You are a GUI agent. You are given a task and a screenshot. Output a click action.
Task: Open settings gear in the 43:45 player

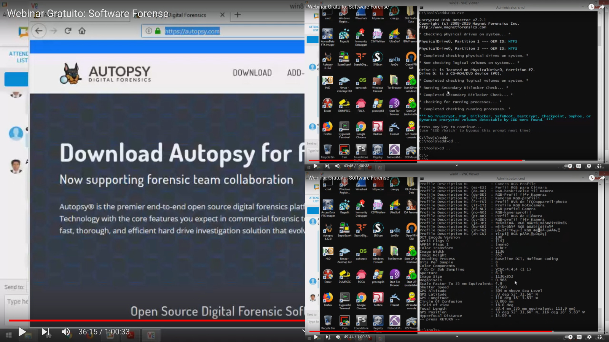[x=589, y=166]
